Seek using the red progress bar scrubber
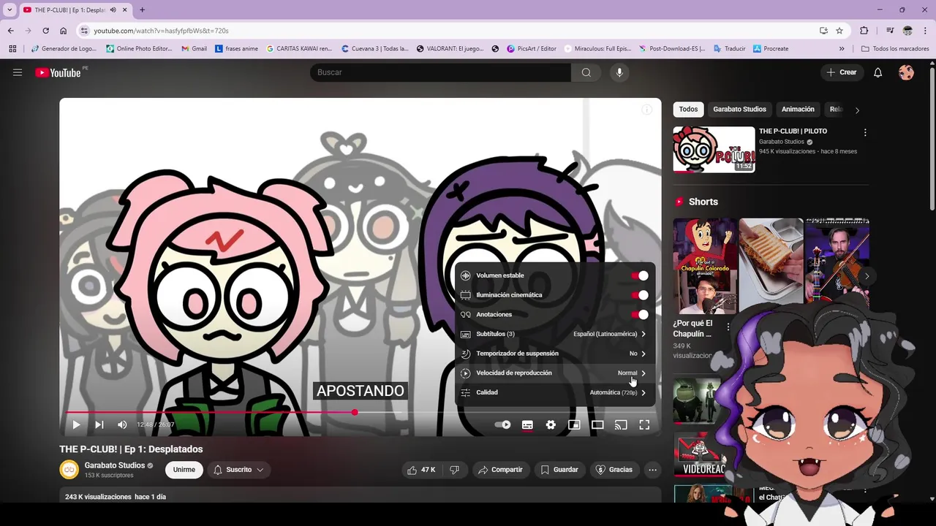 (x=355, y=413)
